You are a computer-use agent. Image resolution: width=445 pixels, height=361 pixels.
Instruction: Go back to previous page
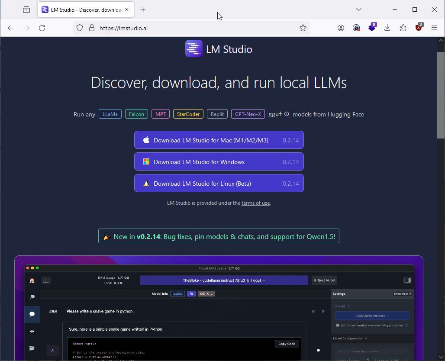pos(11,28)
